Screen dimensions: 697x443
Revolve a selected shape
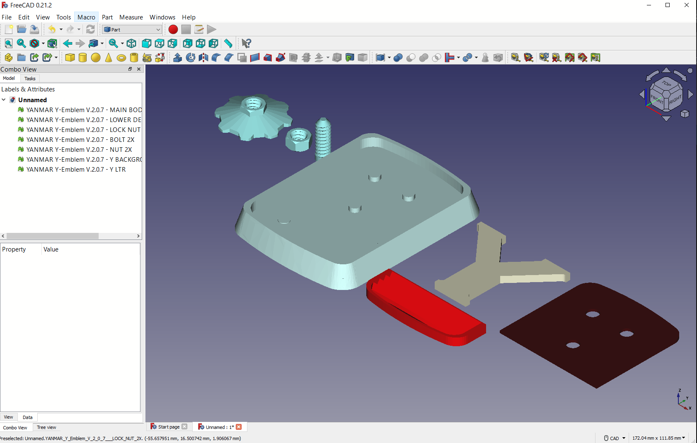191,57
